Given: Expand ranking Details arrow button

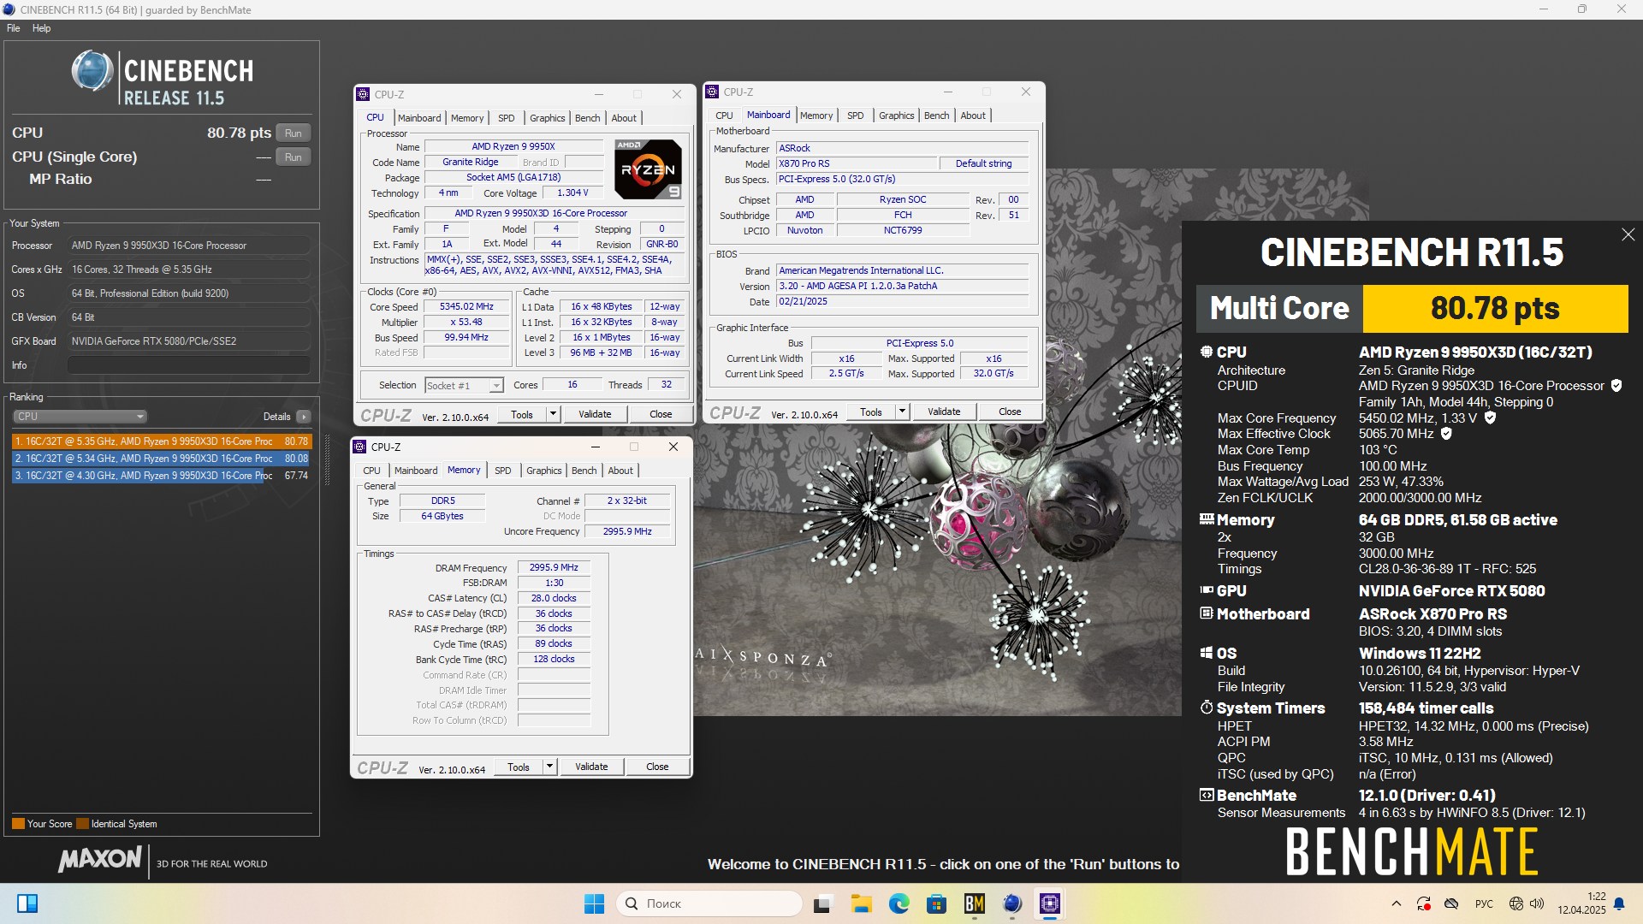Looking at the screenshot, I should click(303, 417).
